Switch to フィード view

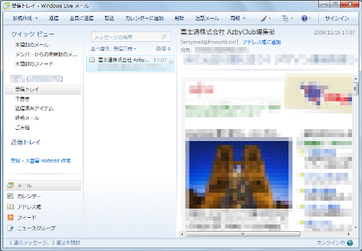[27, 217]
